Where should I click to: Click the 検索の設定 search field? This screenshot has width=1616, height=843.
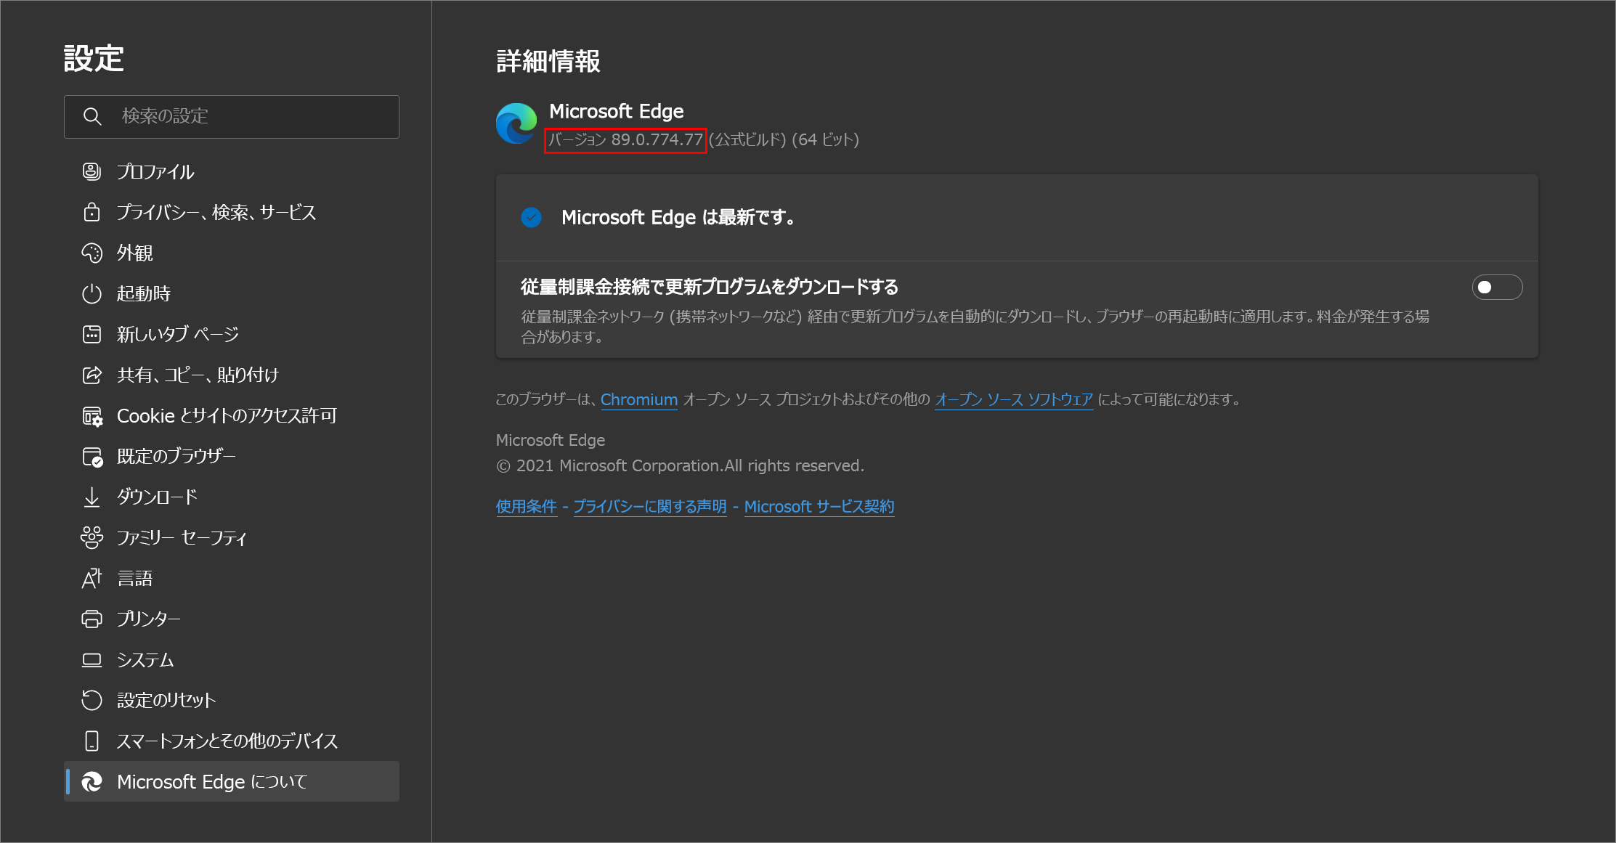tap(232, 117)
